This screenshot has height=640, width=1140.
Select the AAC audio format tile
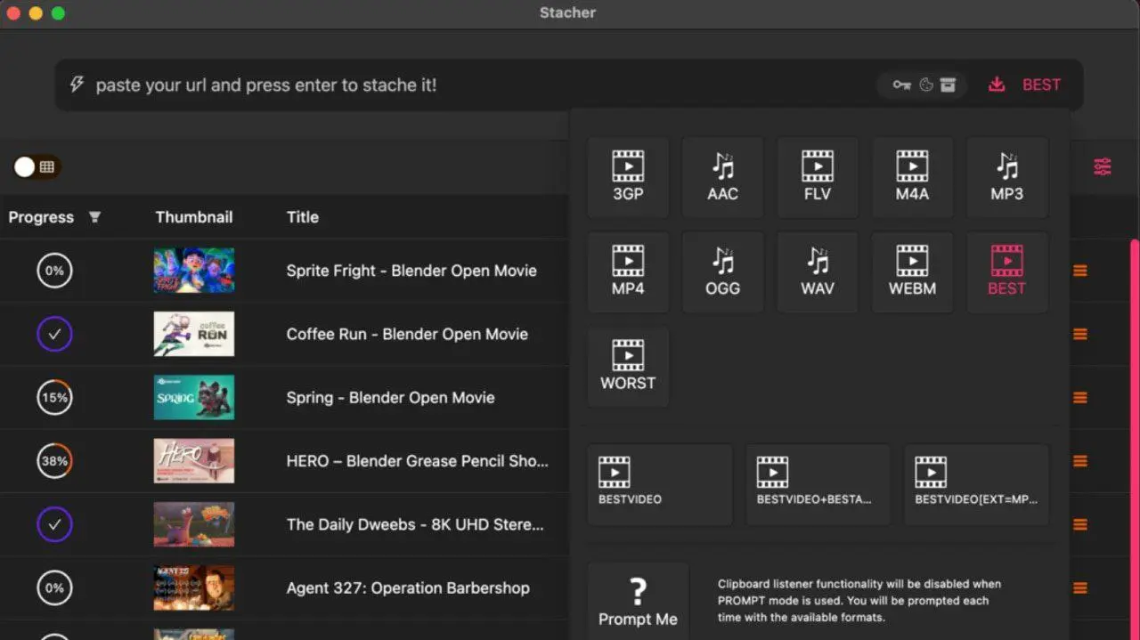pyautogui.click(x=722, y=177)
